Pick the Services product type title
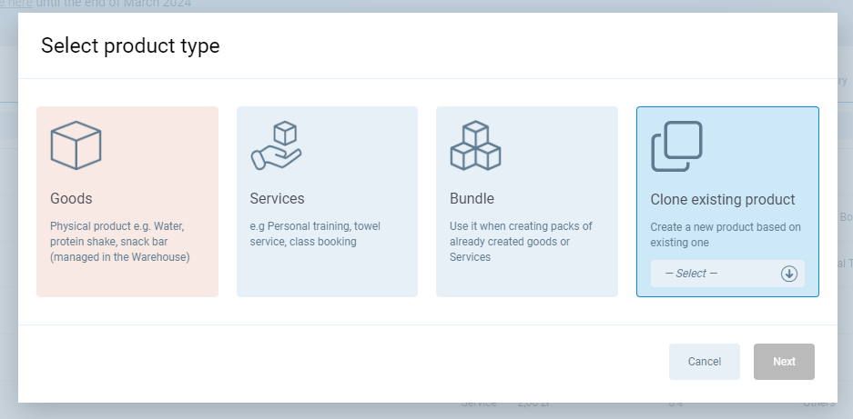The height and width of the screenshot is (419, 853). click(x=277, y=198)
